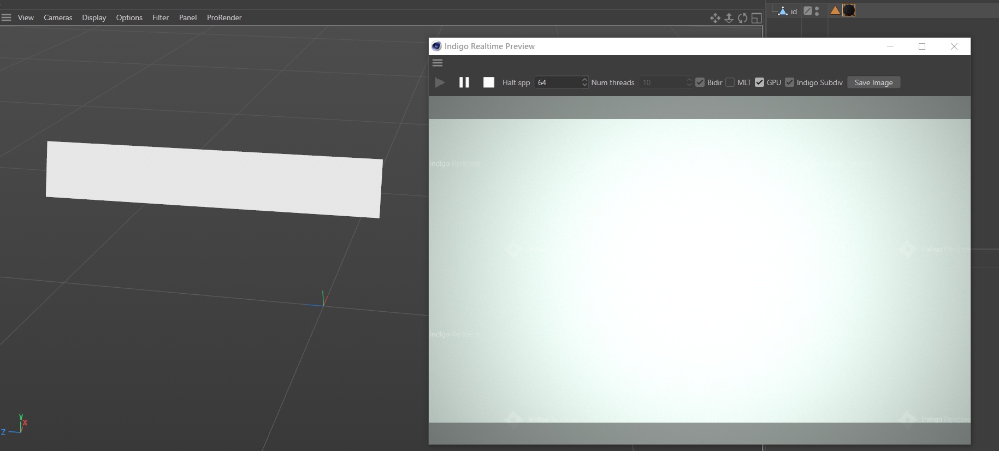
Task: Open the Display menu
Action: [x=94, y=17]
